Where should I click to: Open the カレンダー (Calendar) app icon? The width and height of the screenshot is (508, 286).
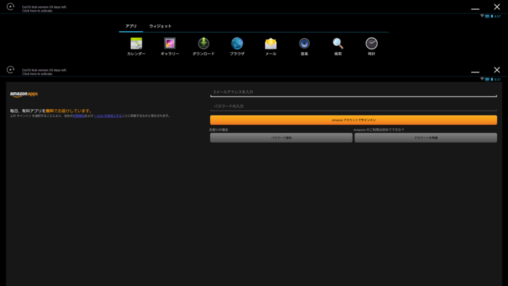point(136,43)
